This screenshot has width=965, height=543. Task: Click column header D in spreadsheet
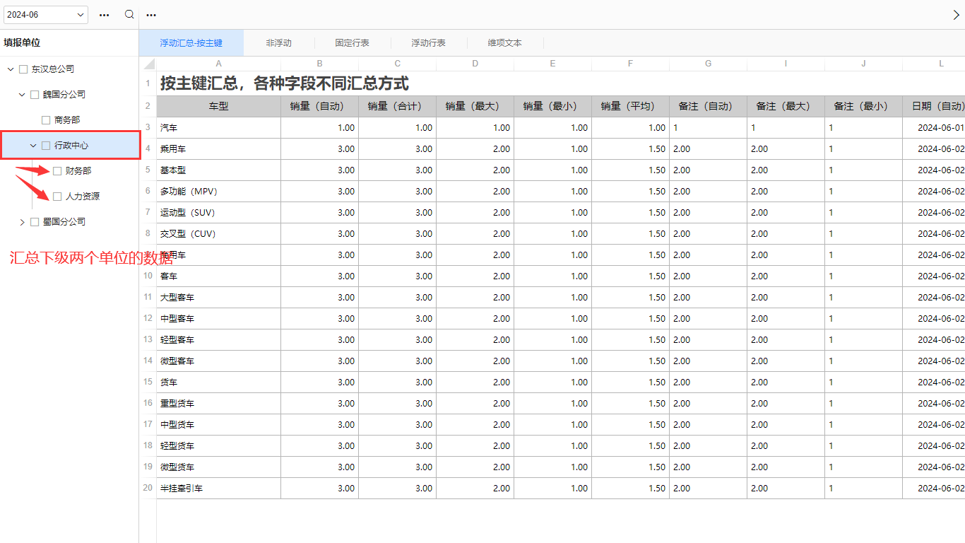click(475, 64)
